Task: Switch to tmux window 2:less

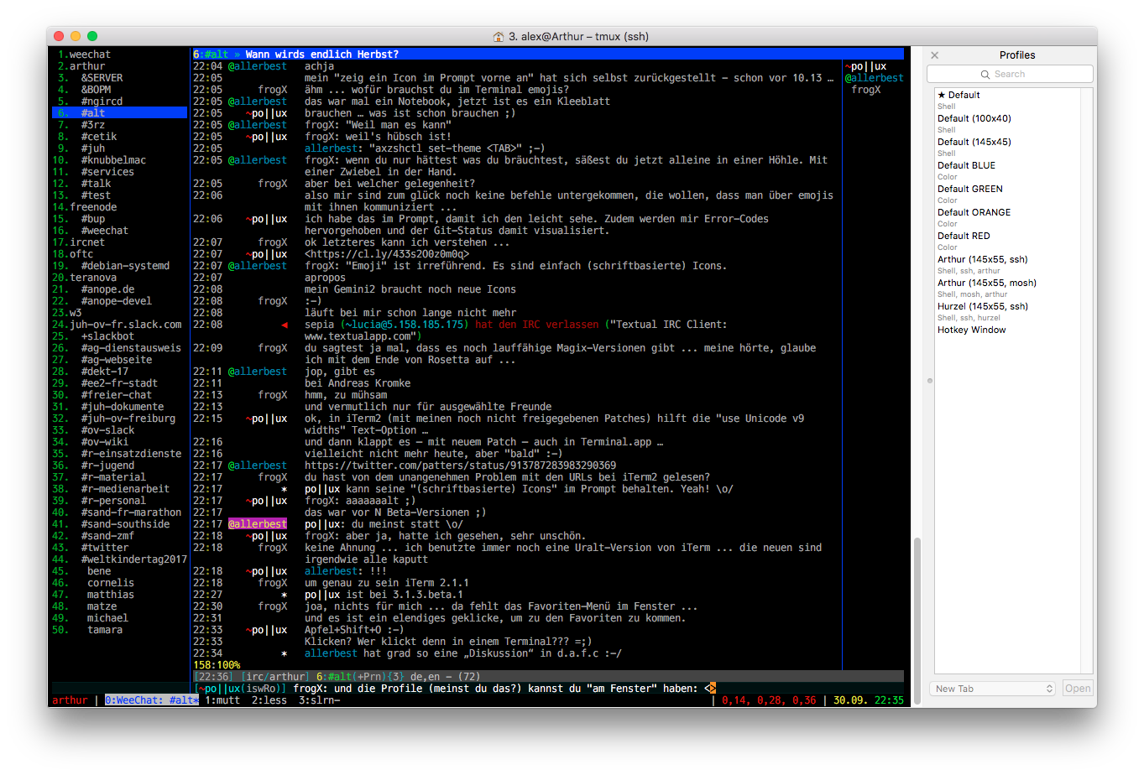Action: (269, 700)
